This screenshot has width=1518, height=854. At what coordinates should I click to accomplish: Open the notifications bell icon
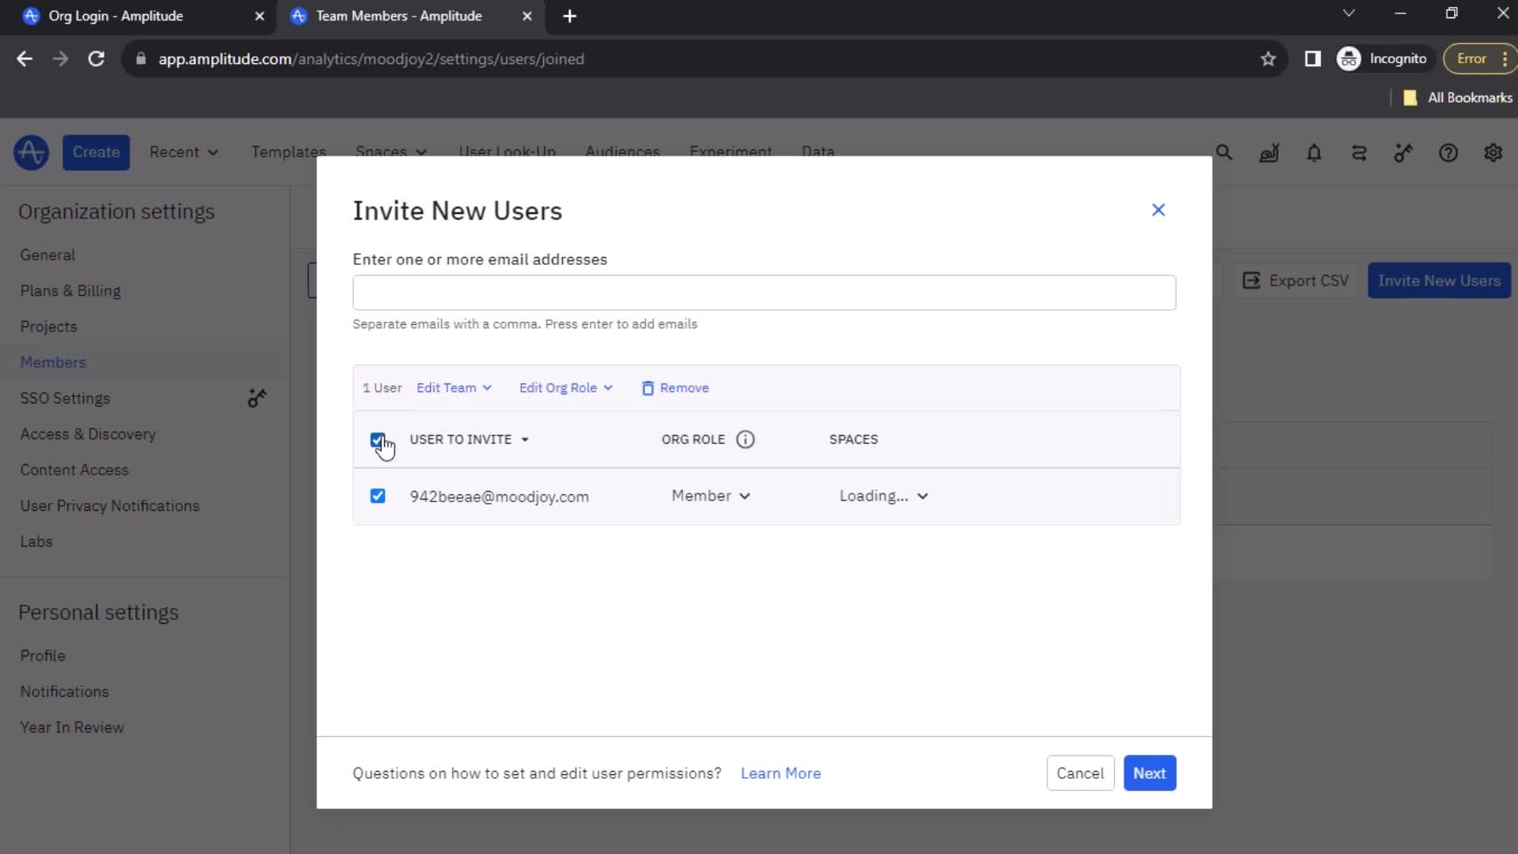(1314, 153)
